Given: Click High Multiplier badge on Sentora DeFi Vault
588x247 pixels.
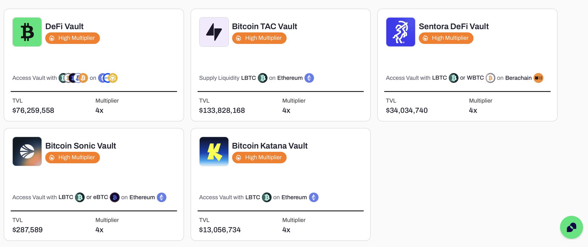Looking at the screenshot, I should (x=446, y=38).
